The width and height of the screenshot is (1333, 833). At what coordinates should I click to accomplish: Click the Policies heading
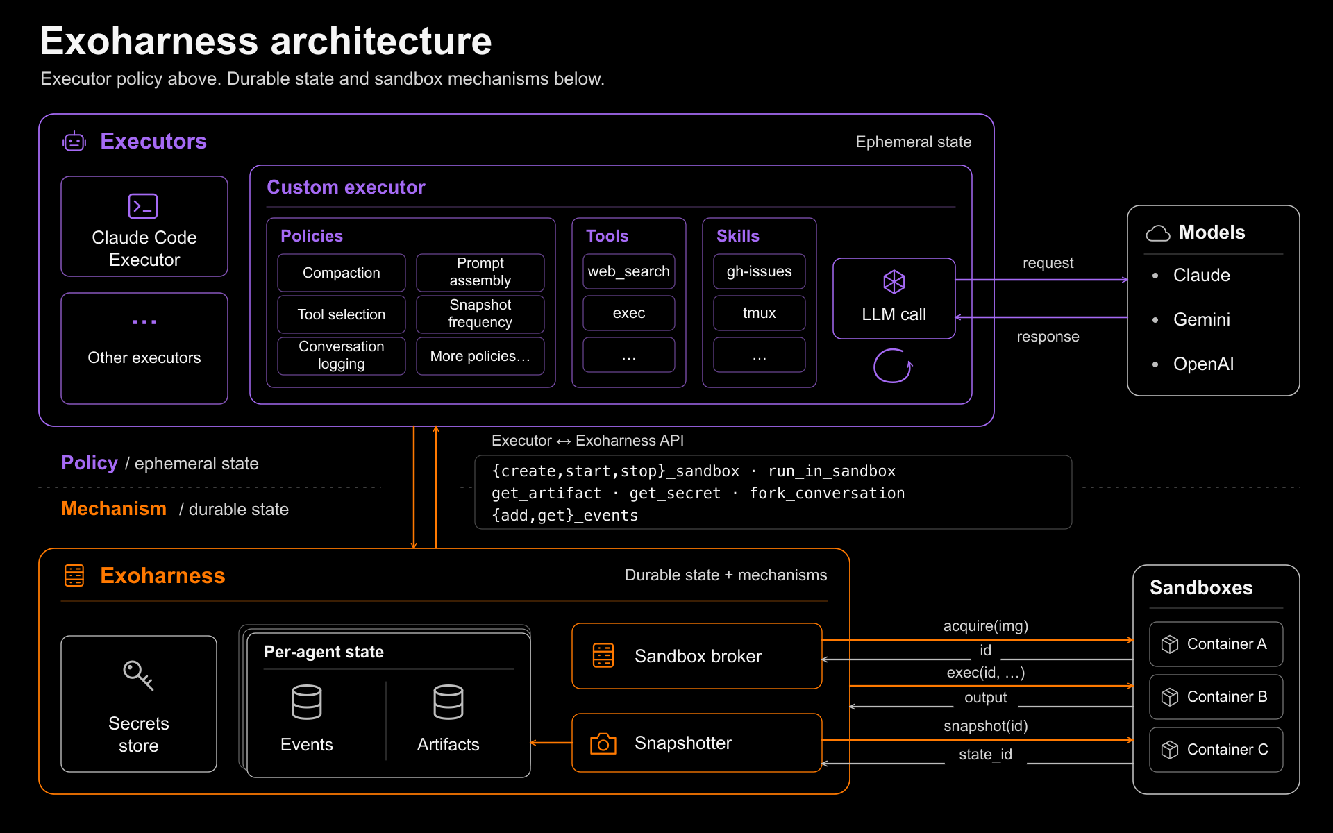click(312, 236)
